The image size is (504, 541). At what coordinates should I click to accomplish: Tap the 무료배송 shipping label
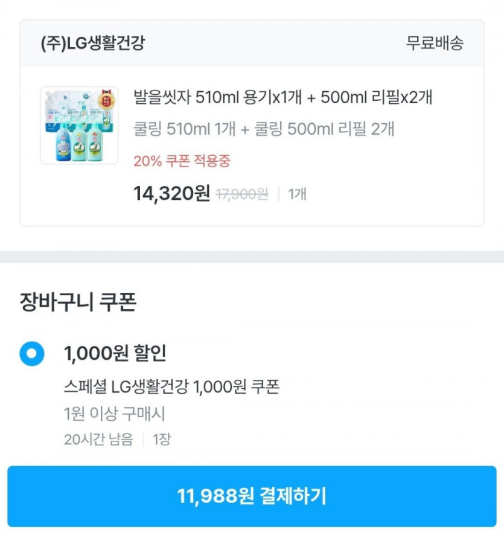[435, 43]
